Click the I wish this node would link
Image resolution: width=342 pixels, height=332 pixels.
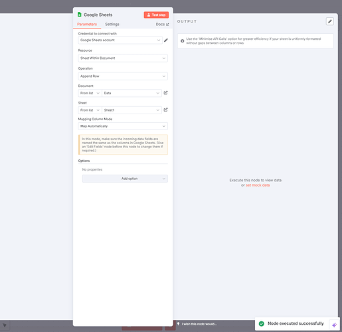pyautogui.click(x=199, y=324)
